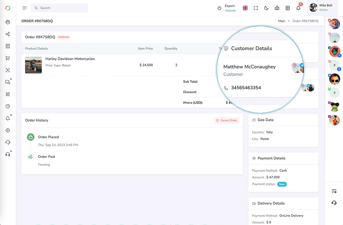Click the Main breadcrumb link

coord(281,21)
